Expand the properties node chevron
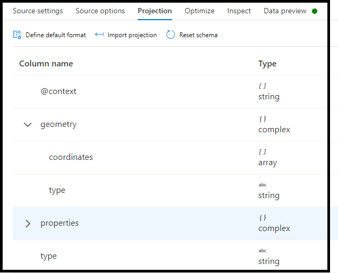The width and height of the screenshot is (338, 273). pyautogui.click(x=28, y=224)
